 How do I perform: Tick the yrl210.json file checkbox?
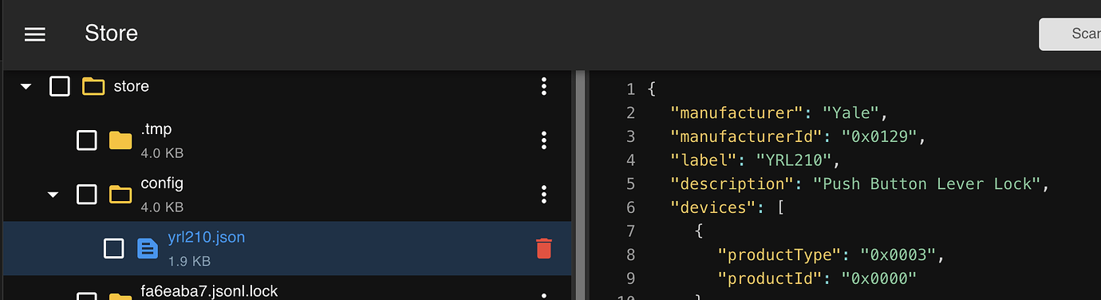point(113,248)
